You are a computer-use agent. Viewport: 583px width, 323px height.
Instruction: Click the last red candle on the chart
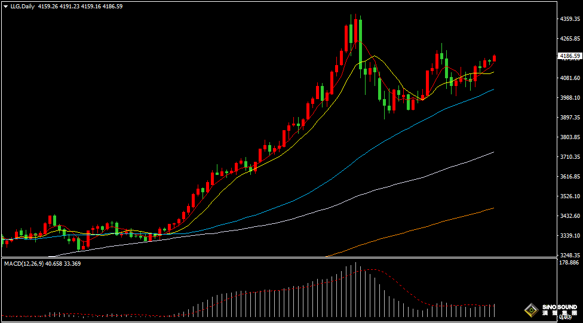tap(494, 58)
